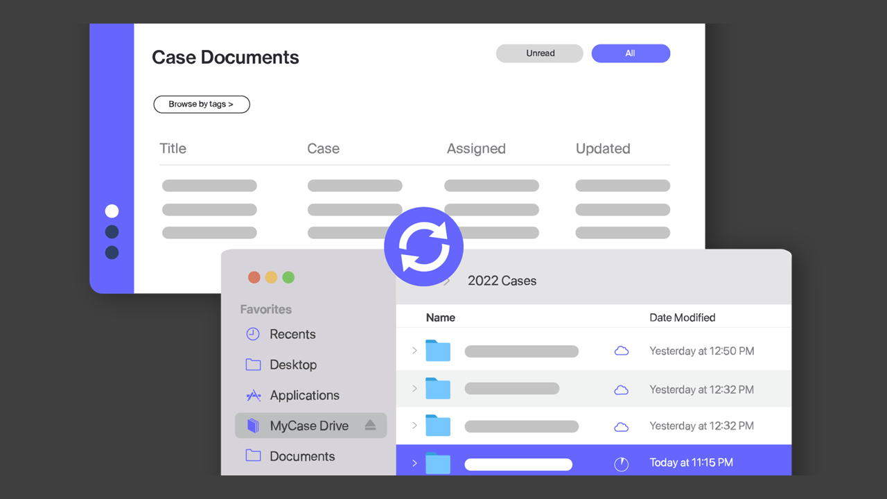
Task: Sort case documents by Updated column
Action: click(x=603, y=148)
